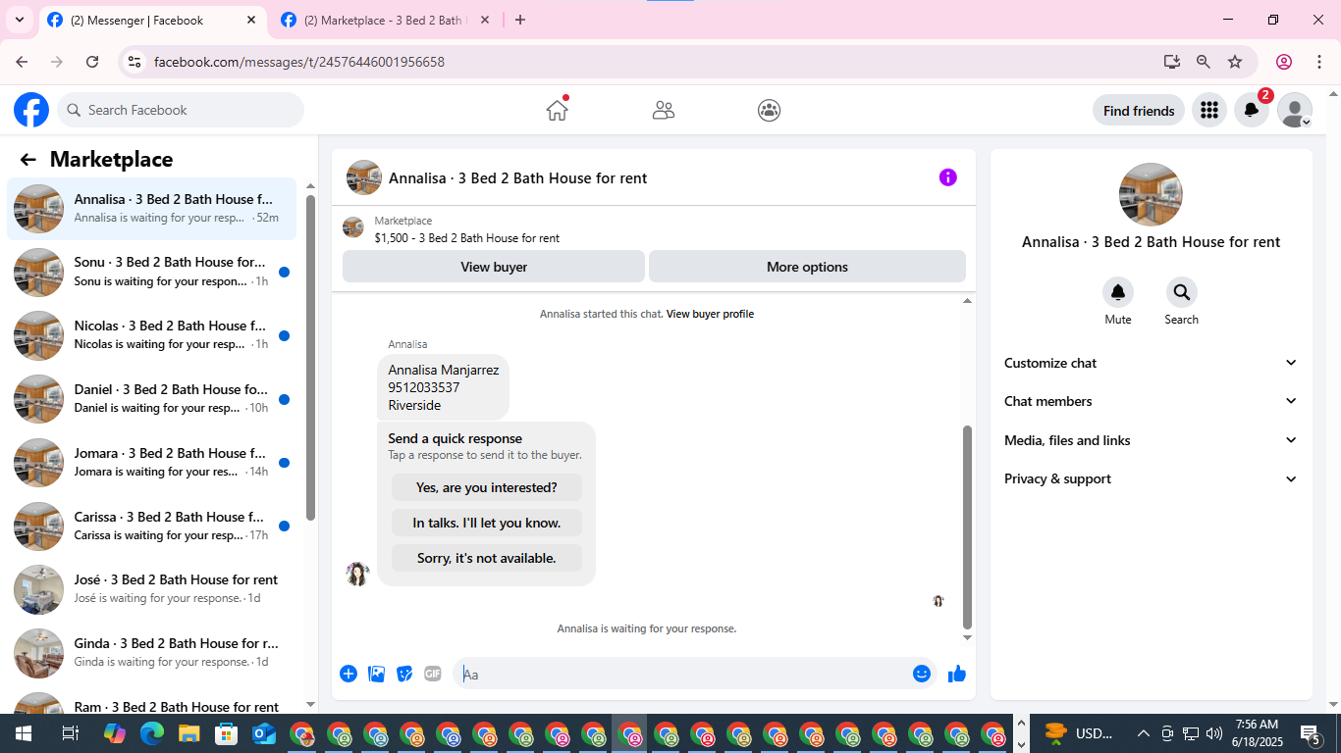Open the Daniel conversation
The width and height of the screenshot is (1341, 753).
[x=151, y=399]
